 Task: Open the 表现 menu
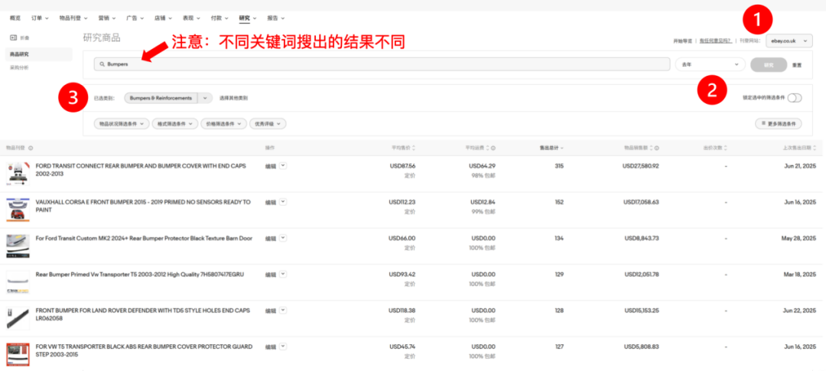[191, 18]
